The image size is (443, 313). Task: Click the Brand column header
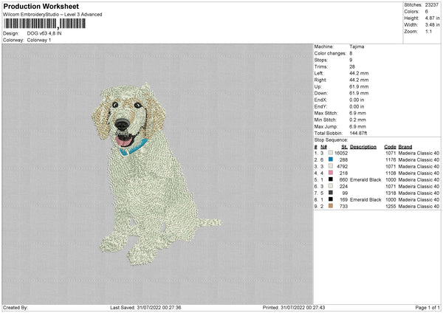coord(405,146)
